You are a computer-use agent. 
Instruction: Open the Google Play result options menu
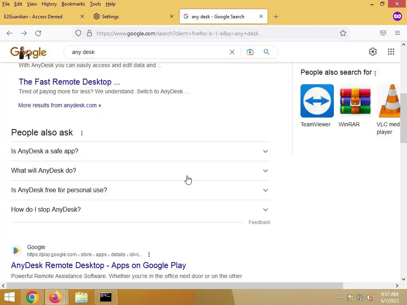pos(149,255)
